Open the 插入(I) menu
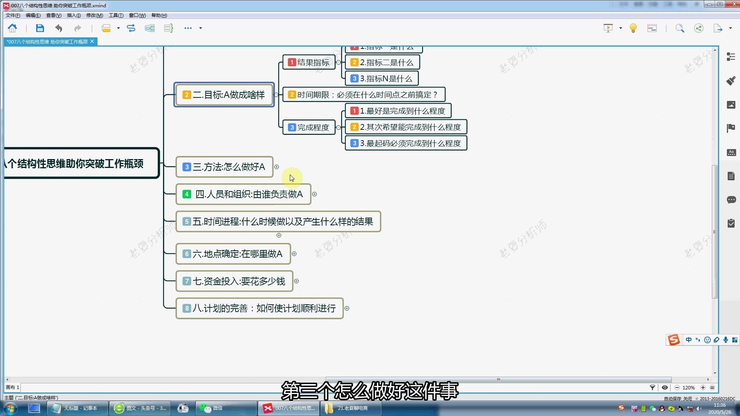Viewport: 740px width, 416px height. (74, 15)
